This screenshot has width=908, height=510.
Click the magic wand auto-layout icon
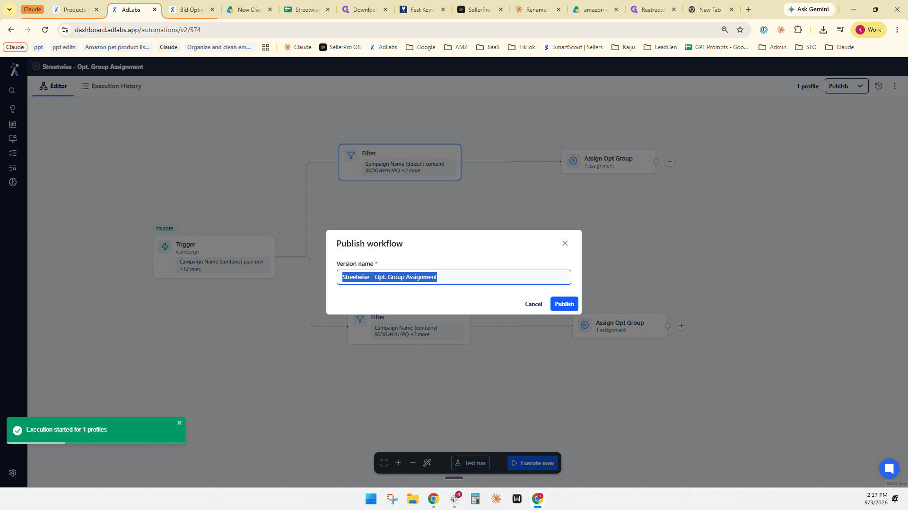click(x=427, y=463)
